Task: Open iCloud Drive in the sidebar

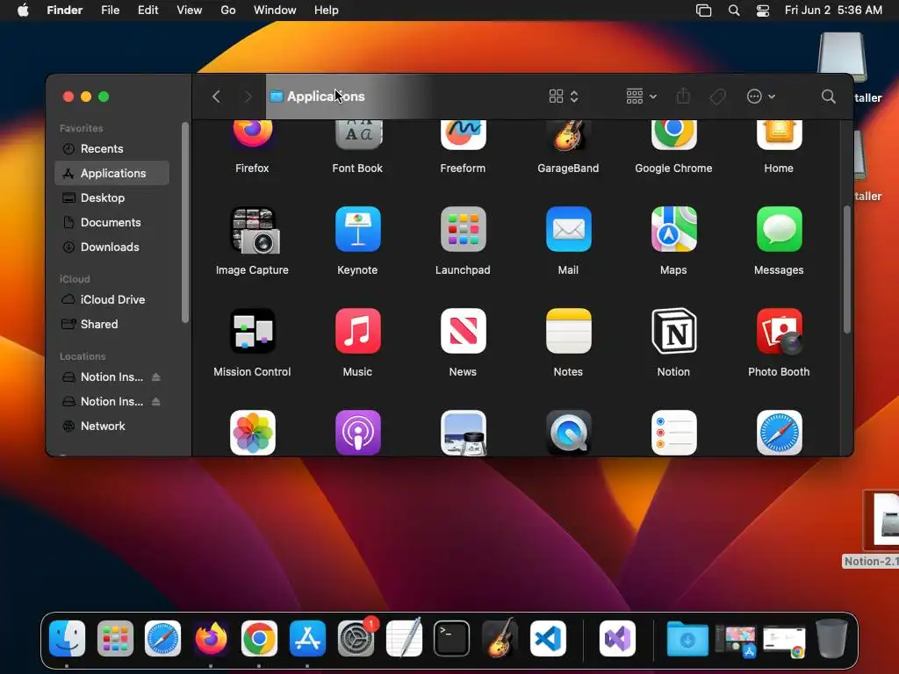Action: 111,300
